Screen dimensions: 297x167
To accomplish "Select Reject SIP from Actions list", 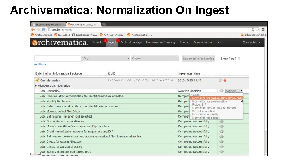I will (199, 105).
